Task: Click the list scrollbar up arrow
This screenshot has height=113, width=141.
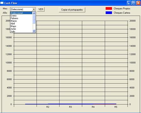Action: pos(34,13)
